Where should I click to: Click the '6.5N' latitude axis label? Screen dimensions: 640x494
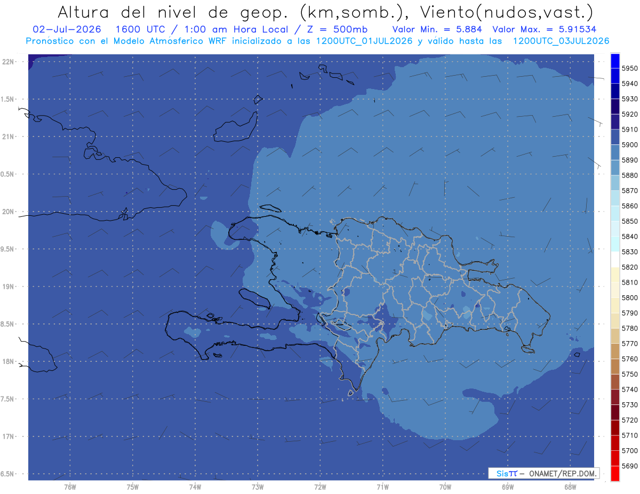(x=8, y=474)
